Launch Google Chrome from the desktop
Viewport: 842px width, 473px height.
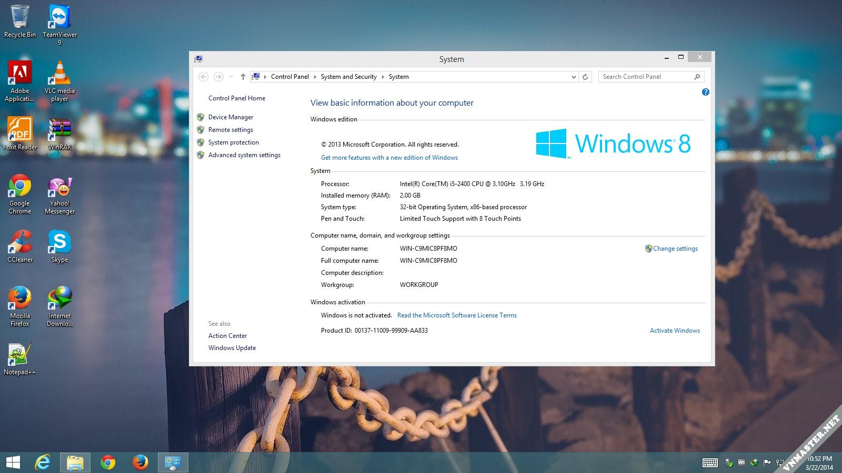tap(19, 193)
